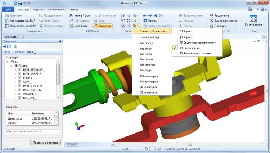Save file with the floppy disk icon
Screen dimensions: 270x153
pos(20,3)
